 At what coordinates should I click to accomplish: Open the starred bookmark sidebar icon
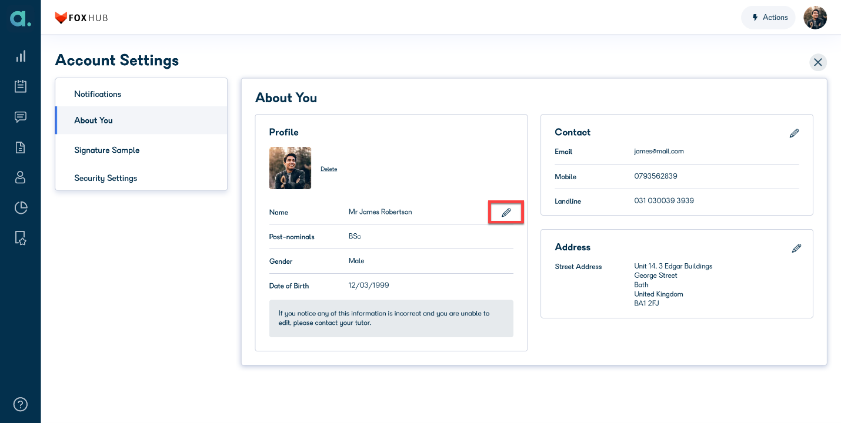[x=21, y=238]
